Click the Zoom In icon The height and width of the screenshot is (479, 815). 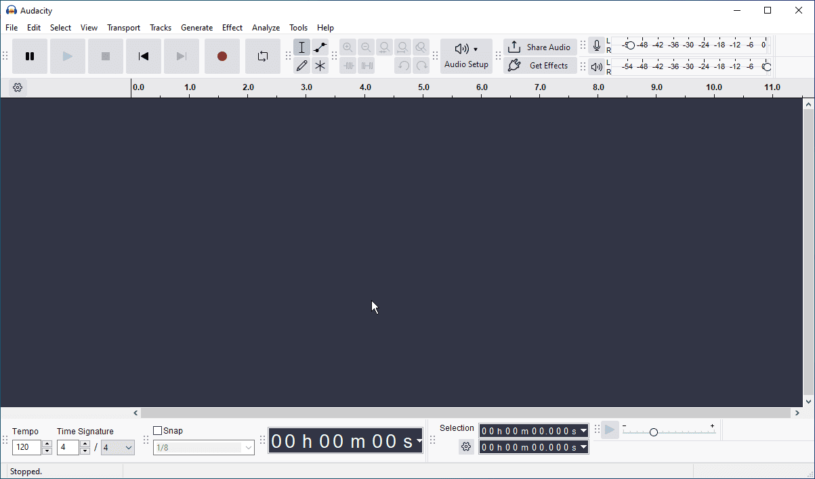coord(348,47)
